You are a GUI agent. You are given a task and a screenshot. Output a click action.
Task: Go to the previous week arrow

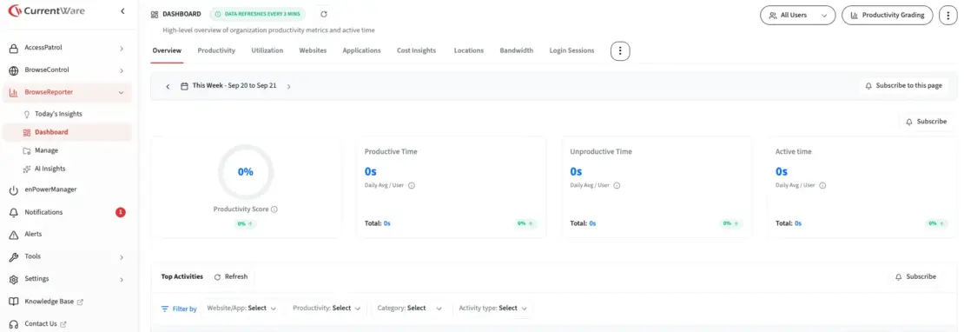[168, 87]
